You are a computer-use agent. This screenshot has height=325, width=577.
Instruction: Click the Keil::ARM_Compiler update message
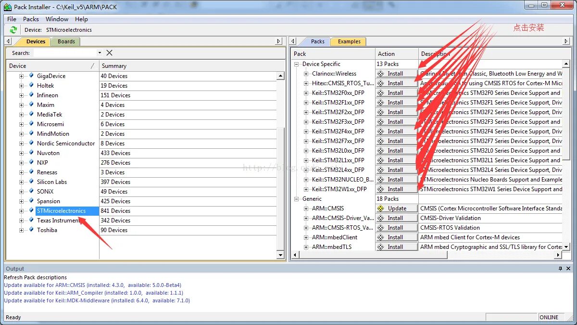pyautogui.click(x=93, y=293)
